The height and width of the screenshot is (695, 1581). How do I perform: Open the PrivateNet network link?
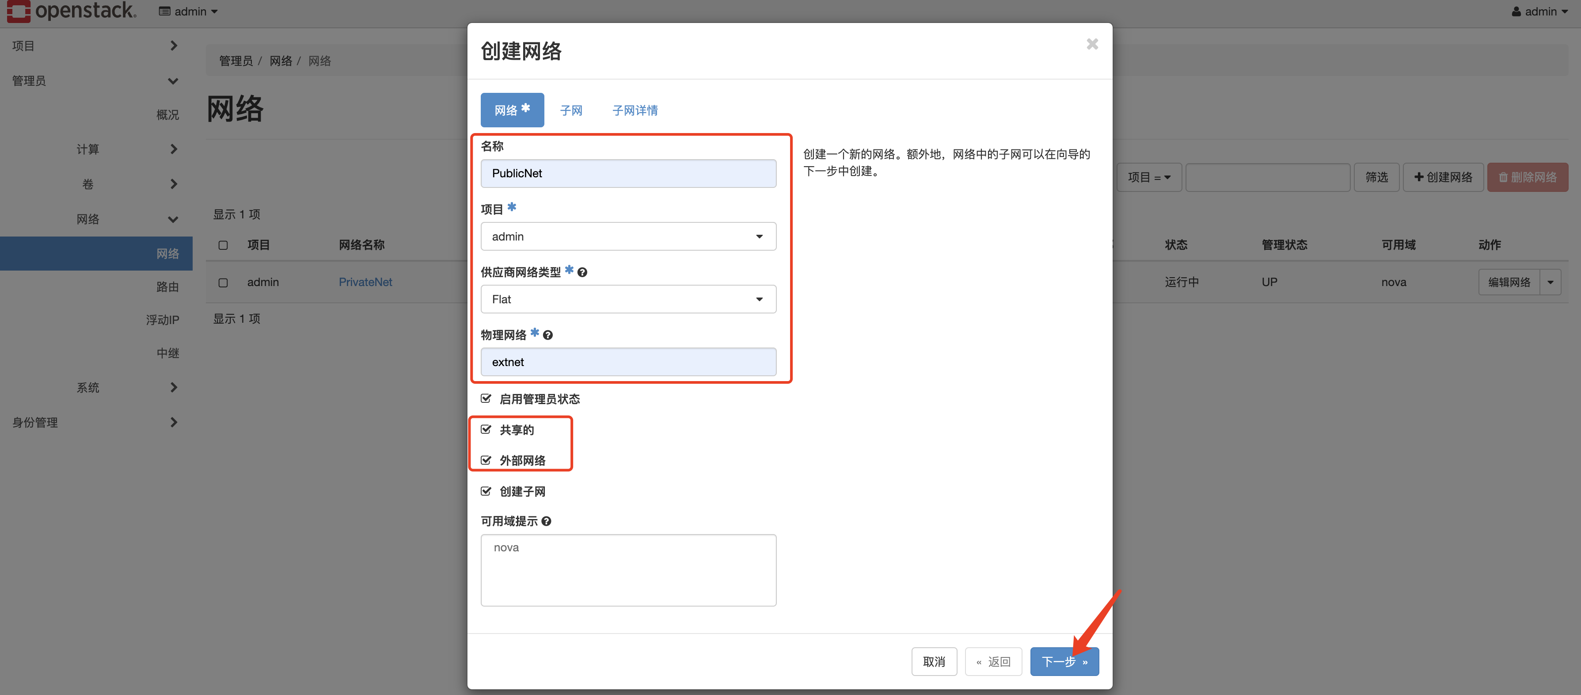click(x=366, y=282)
